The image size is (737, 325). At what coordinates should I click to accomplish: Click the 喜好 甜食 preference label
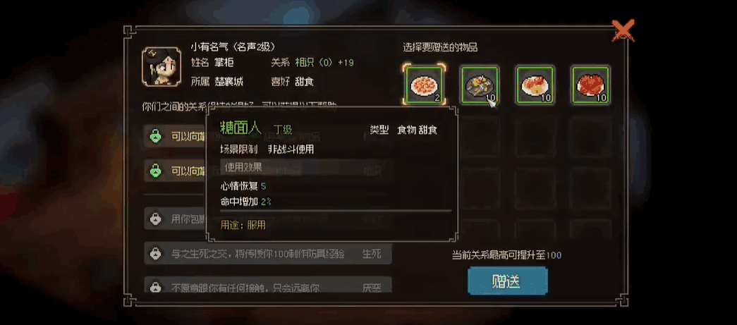pyautogui.click(x=293, y=81)
